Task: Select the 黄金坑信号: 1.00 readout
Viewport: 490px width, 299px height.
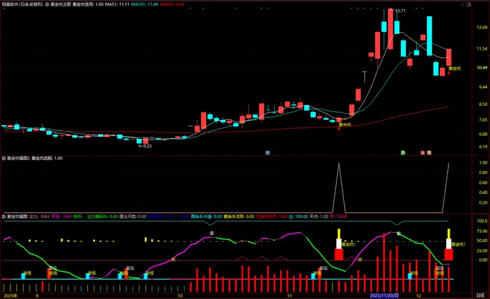Action: tap(88, 4)
